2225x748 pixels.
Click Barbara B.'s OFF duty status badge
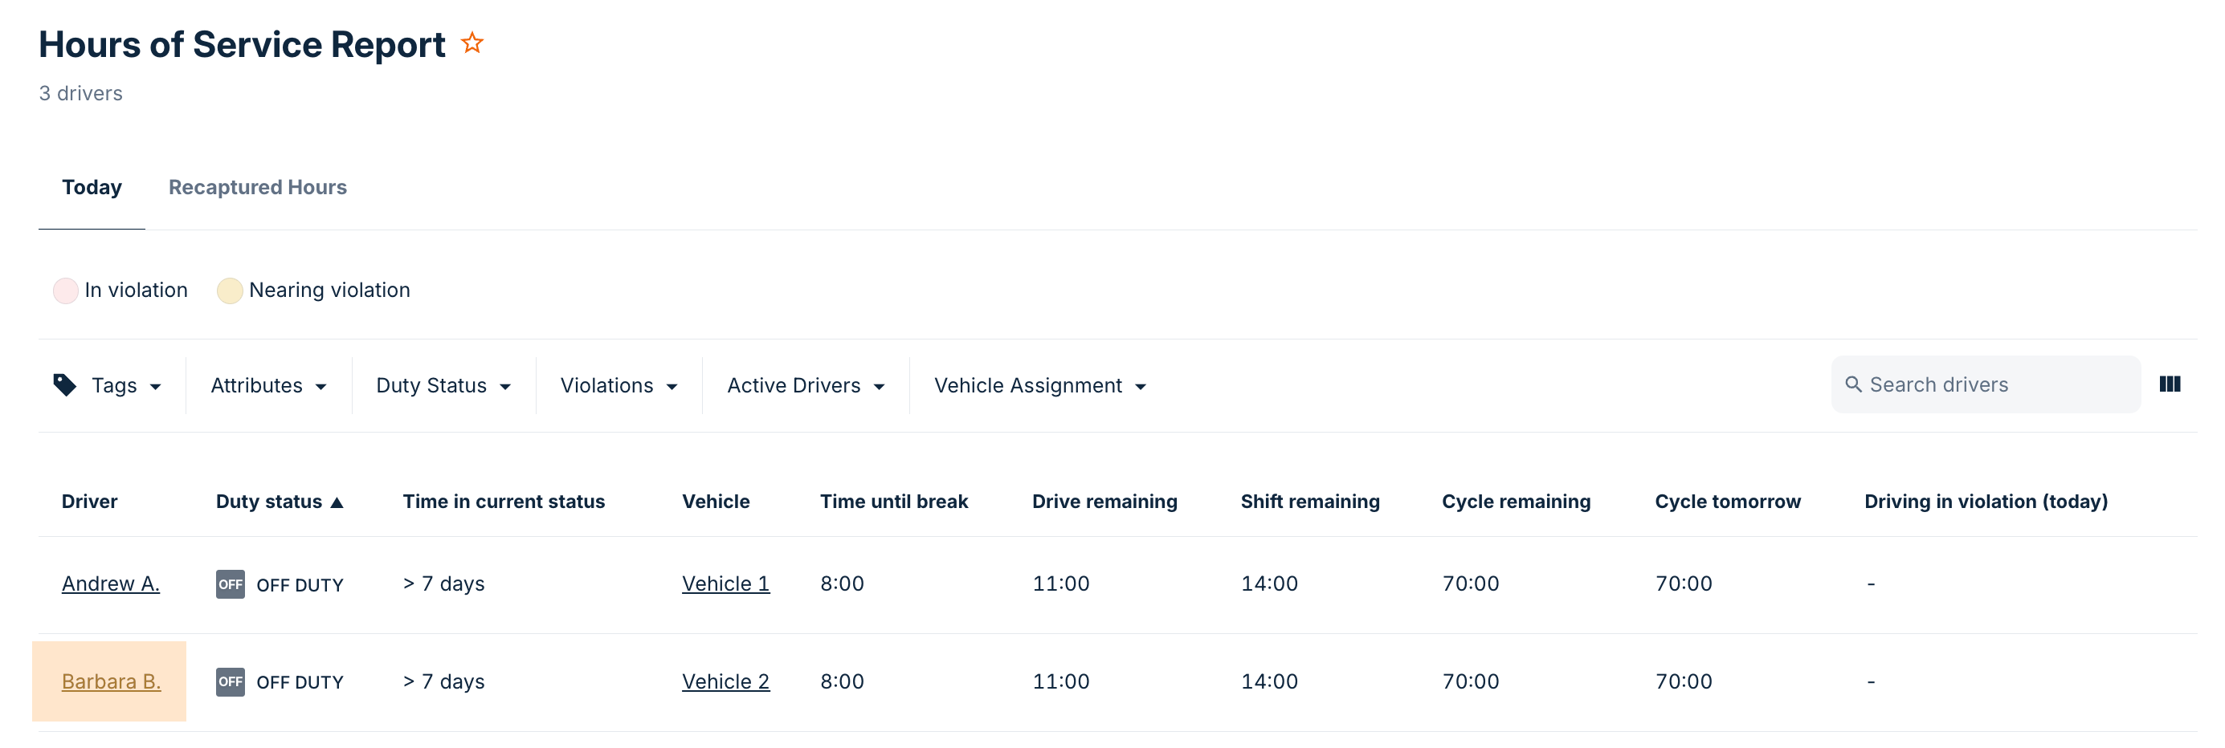pos(230,681)
